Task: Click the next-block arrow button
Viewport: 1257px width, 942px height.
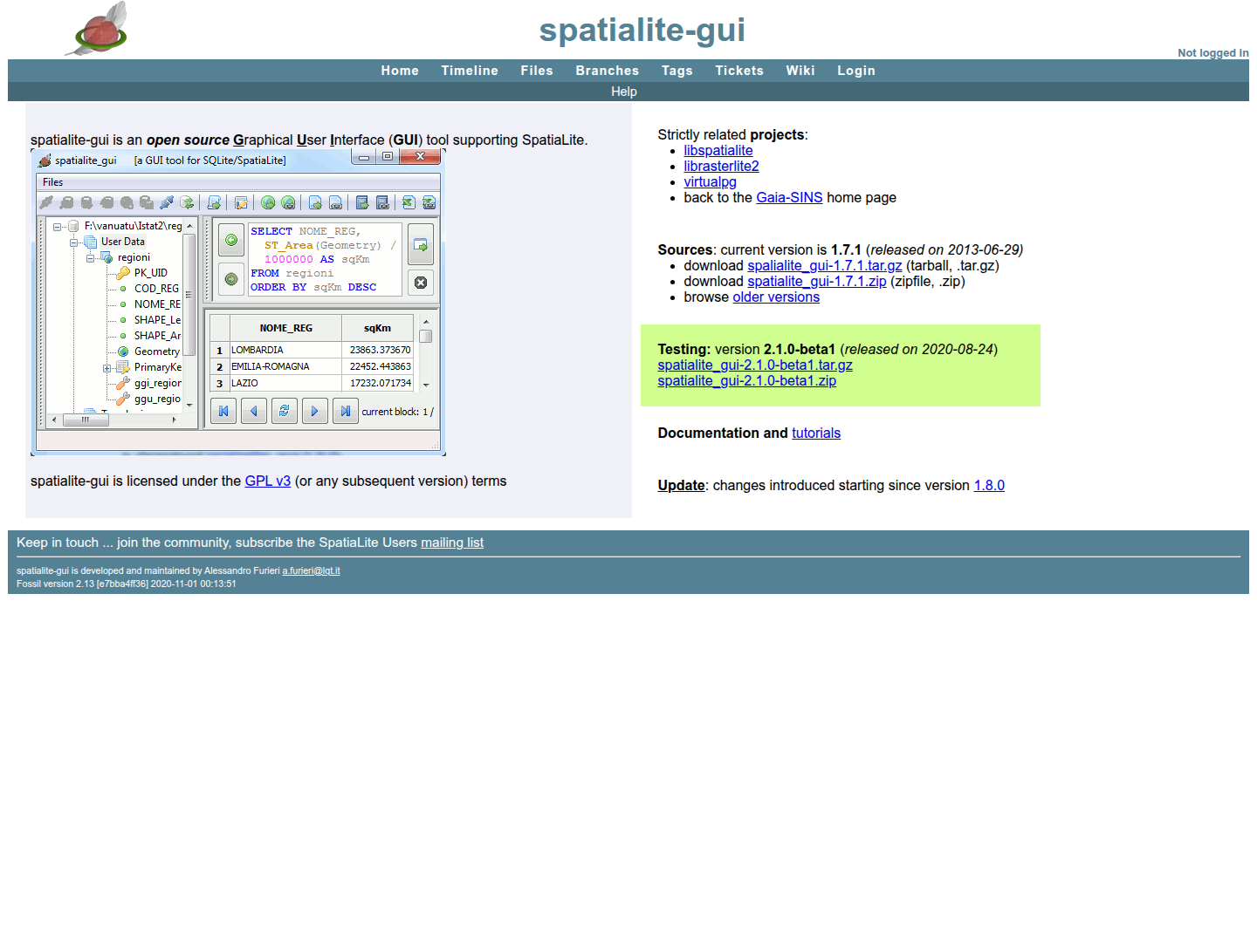Action: pos(315,411)
